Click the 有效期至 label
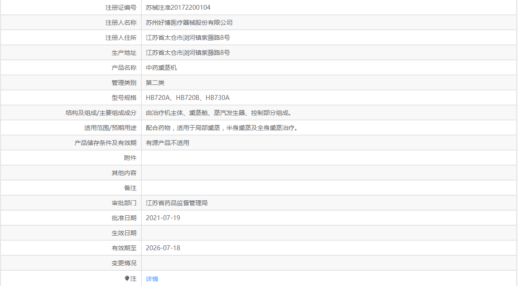Screen dimensions: 519x286 124,248
